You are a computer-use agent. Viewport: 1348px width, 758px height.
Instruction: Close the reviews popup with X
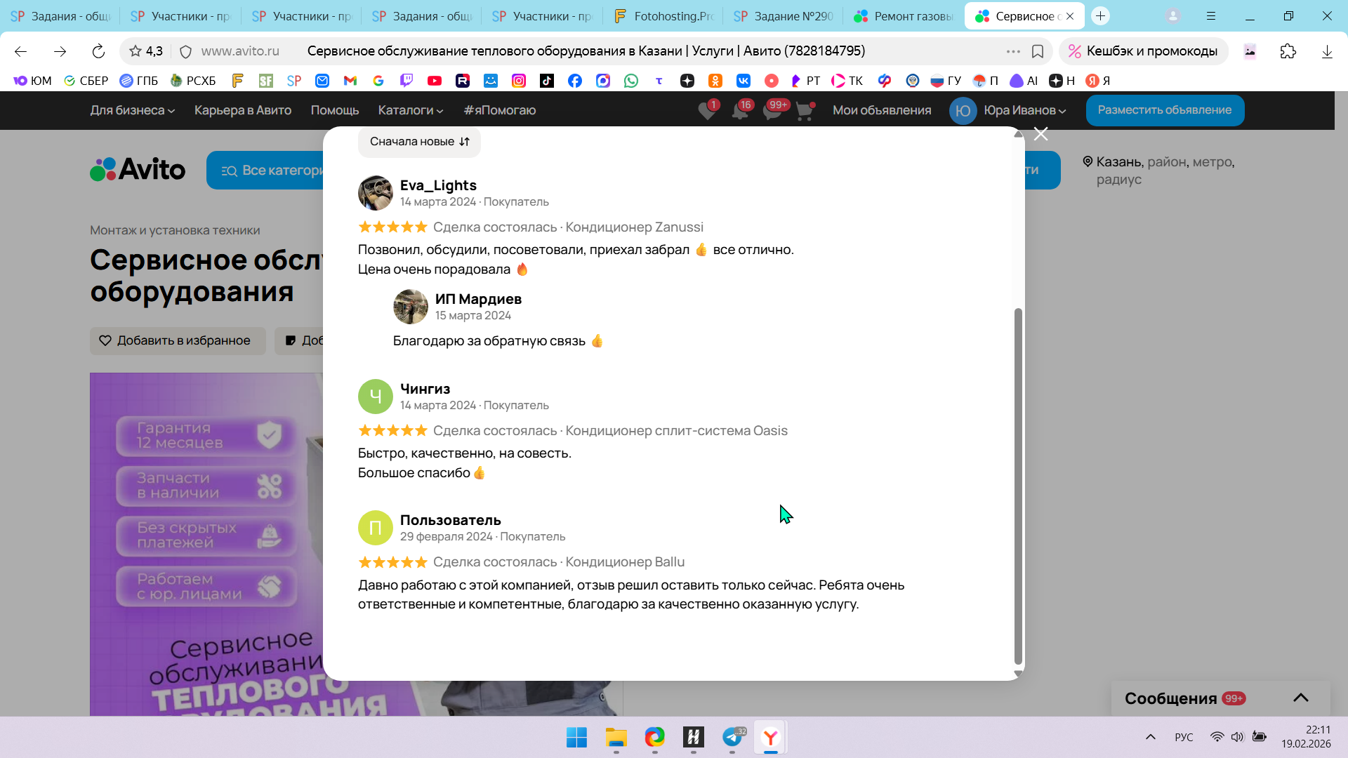(1040, 134)
